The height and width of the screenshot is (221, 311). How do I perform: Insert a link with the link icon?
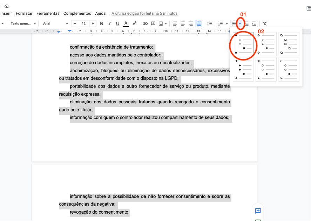(x=145, y=23)
